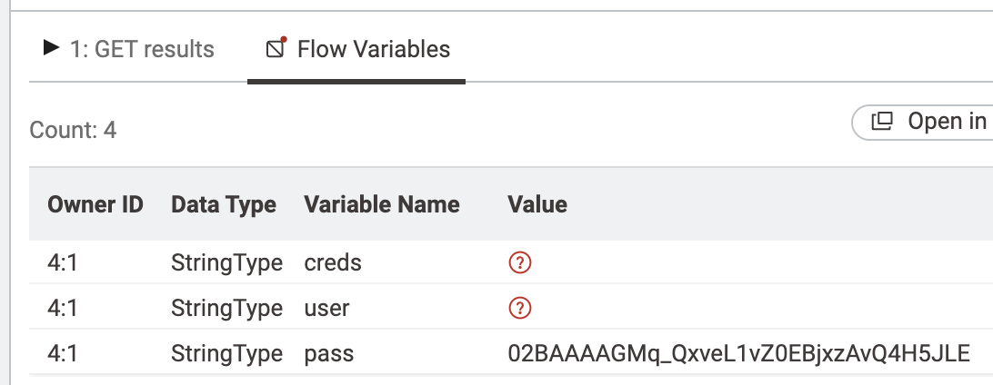The width and height of the screenshot is (993, 385).
Task: Click the pass value starting with 02BAAAAGMq
Action: point(738,352)
